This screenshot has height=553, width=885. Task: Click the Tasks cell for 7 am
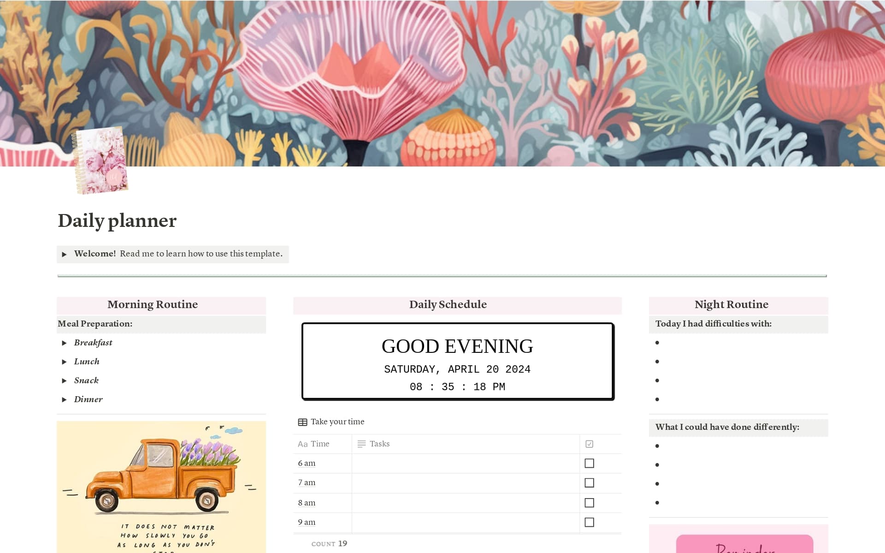(x=466, y=483)
